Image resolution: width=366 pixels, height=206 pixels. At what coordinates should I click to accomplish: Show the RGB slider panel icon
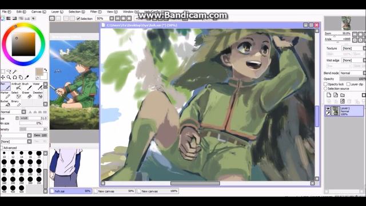tap(9, 18)
